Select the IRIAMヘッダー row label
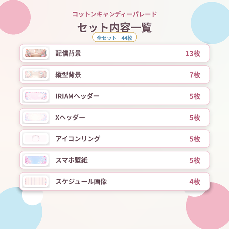This screenshot has height=229, width=229. [77, 96]
